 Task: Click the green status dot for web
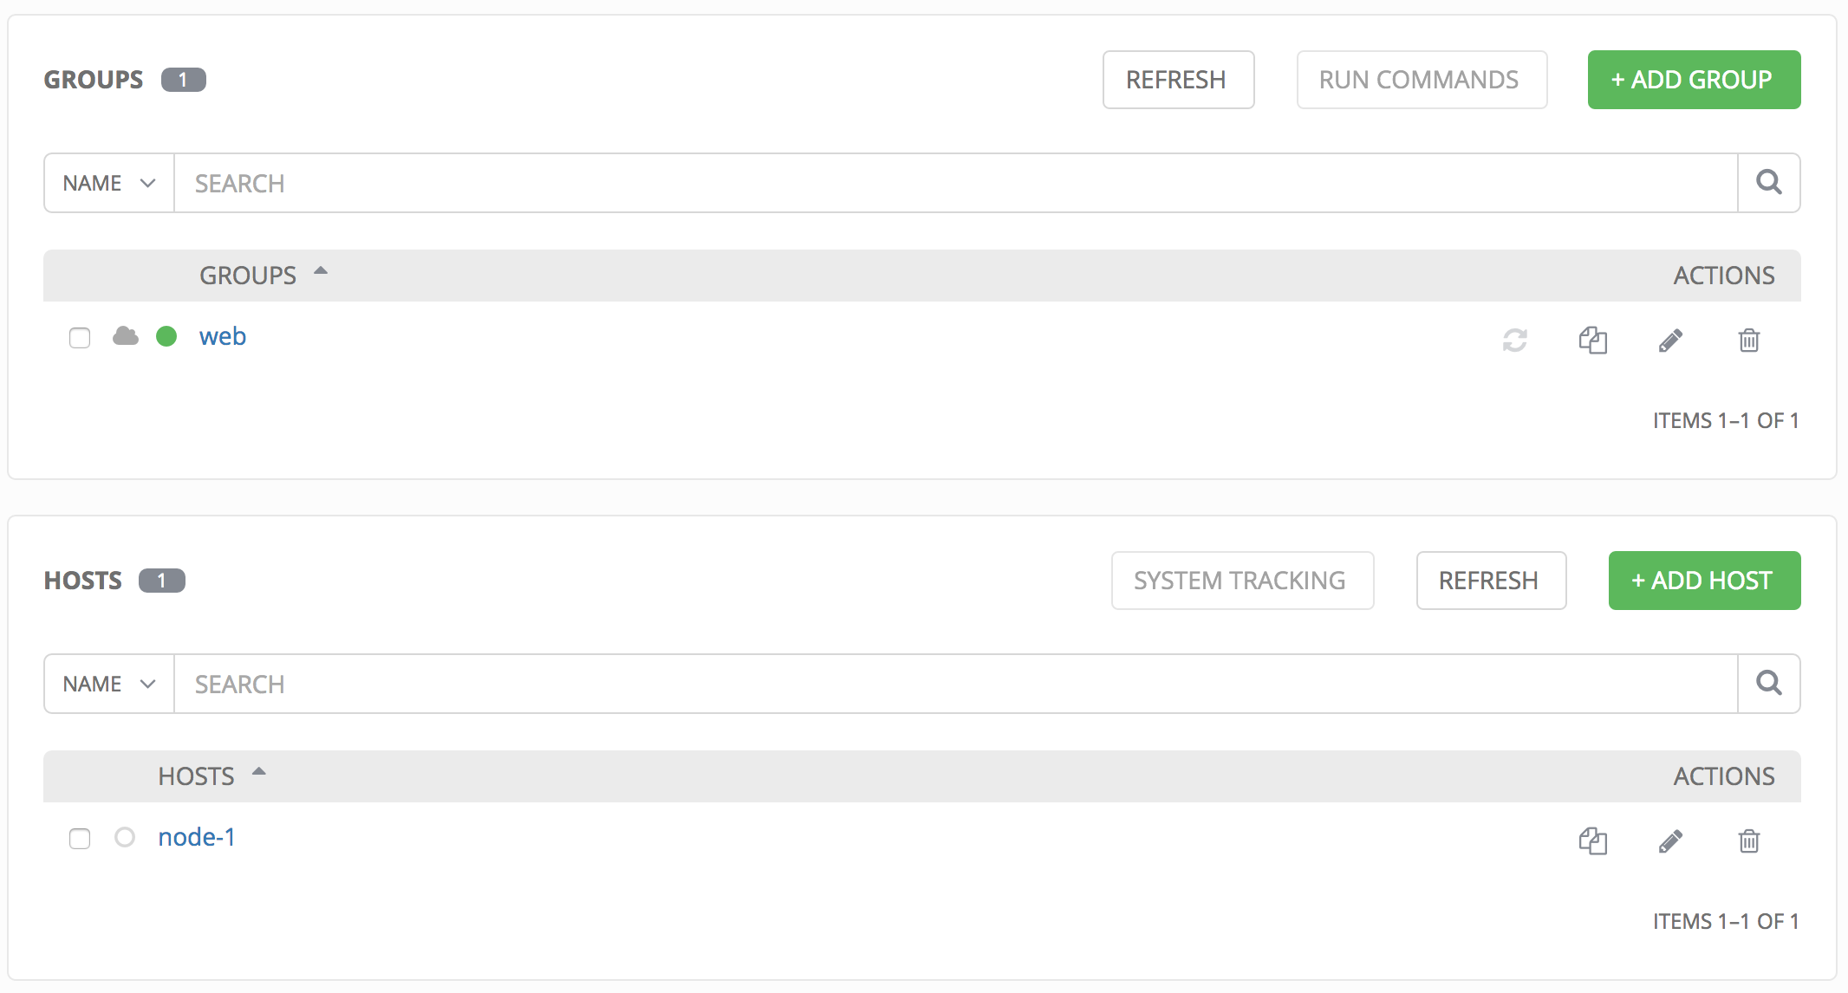(166, 336)
